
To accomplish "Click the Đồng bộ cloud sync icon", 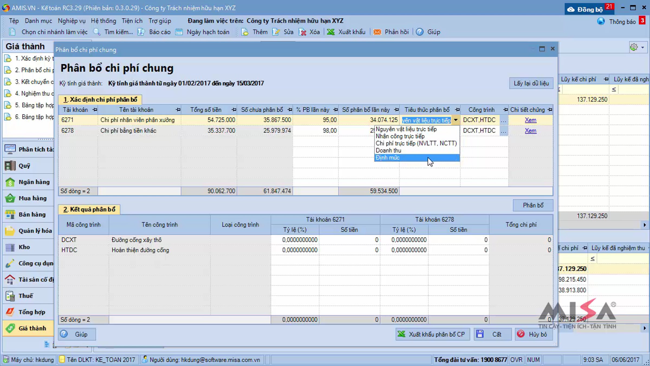I will (571, 9).
